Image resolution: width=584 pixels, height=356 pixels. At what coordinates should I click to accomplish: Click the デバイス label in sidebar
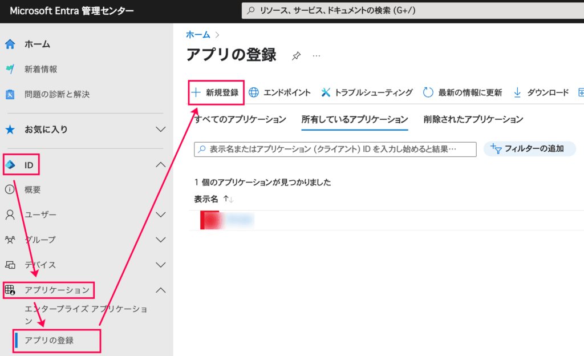tap(40, 265)
